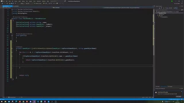Close the Visual Studio update notification

181,92
